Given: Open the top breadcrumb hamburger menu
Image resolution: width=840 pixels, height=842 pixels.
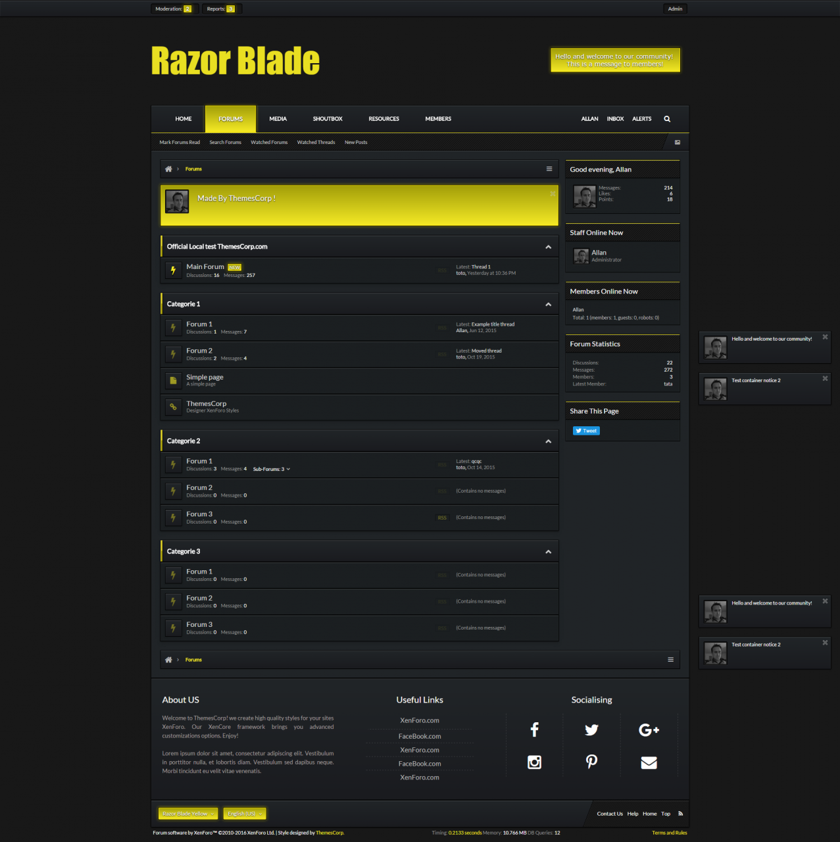Looking at the screenshot, I should [x=549, y=169].
